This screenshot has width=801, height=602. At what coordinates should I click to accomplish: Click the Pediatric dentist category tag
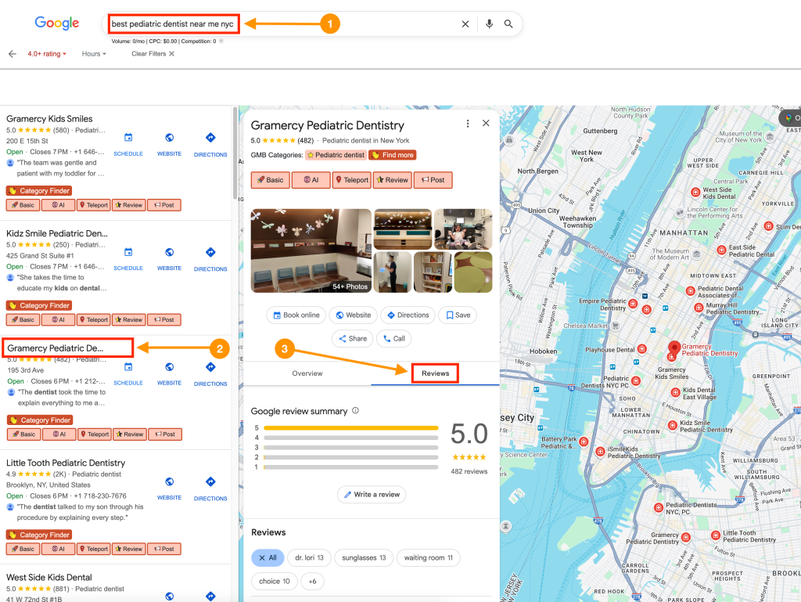(x=336, y=155)
